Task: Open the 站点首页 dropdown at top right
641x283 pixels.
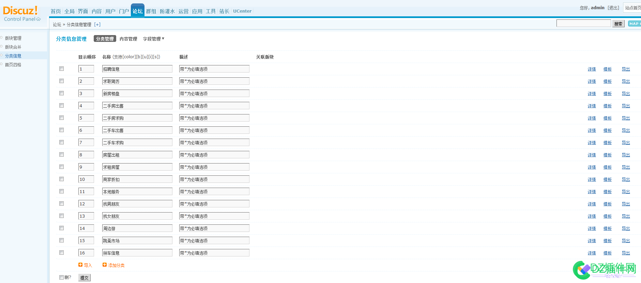Action: (x=632, y=8)
